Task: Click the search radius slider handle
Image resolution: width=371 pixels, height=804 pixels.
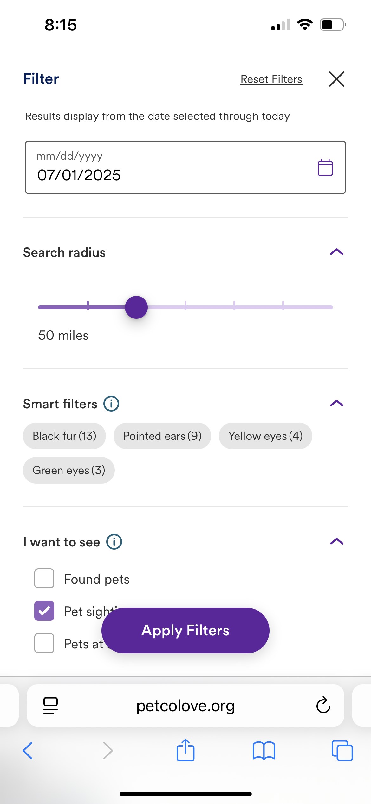Action: 136,307
